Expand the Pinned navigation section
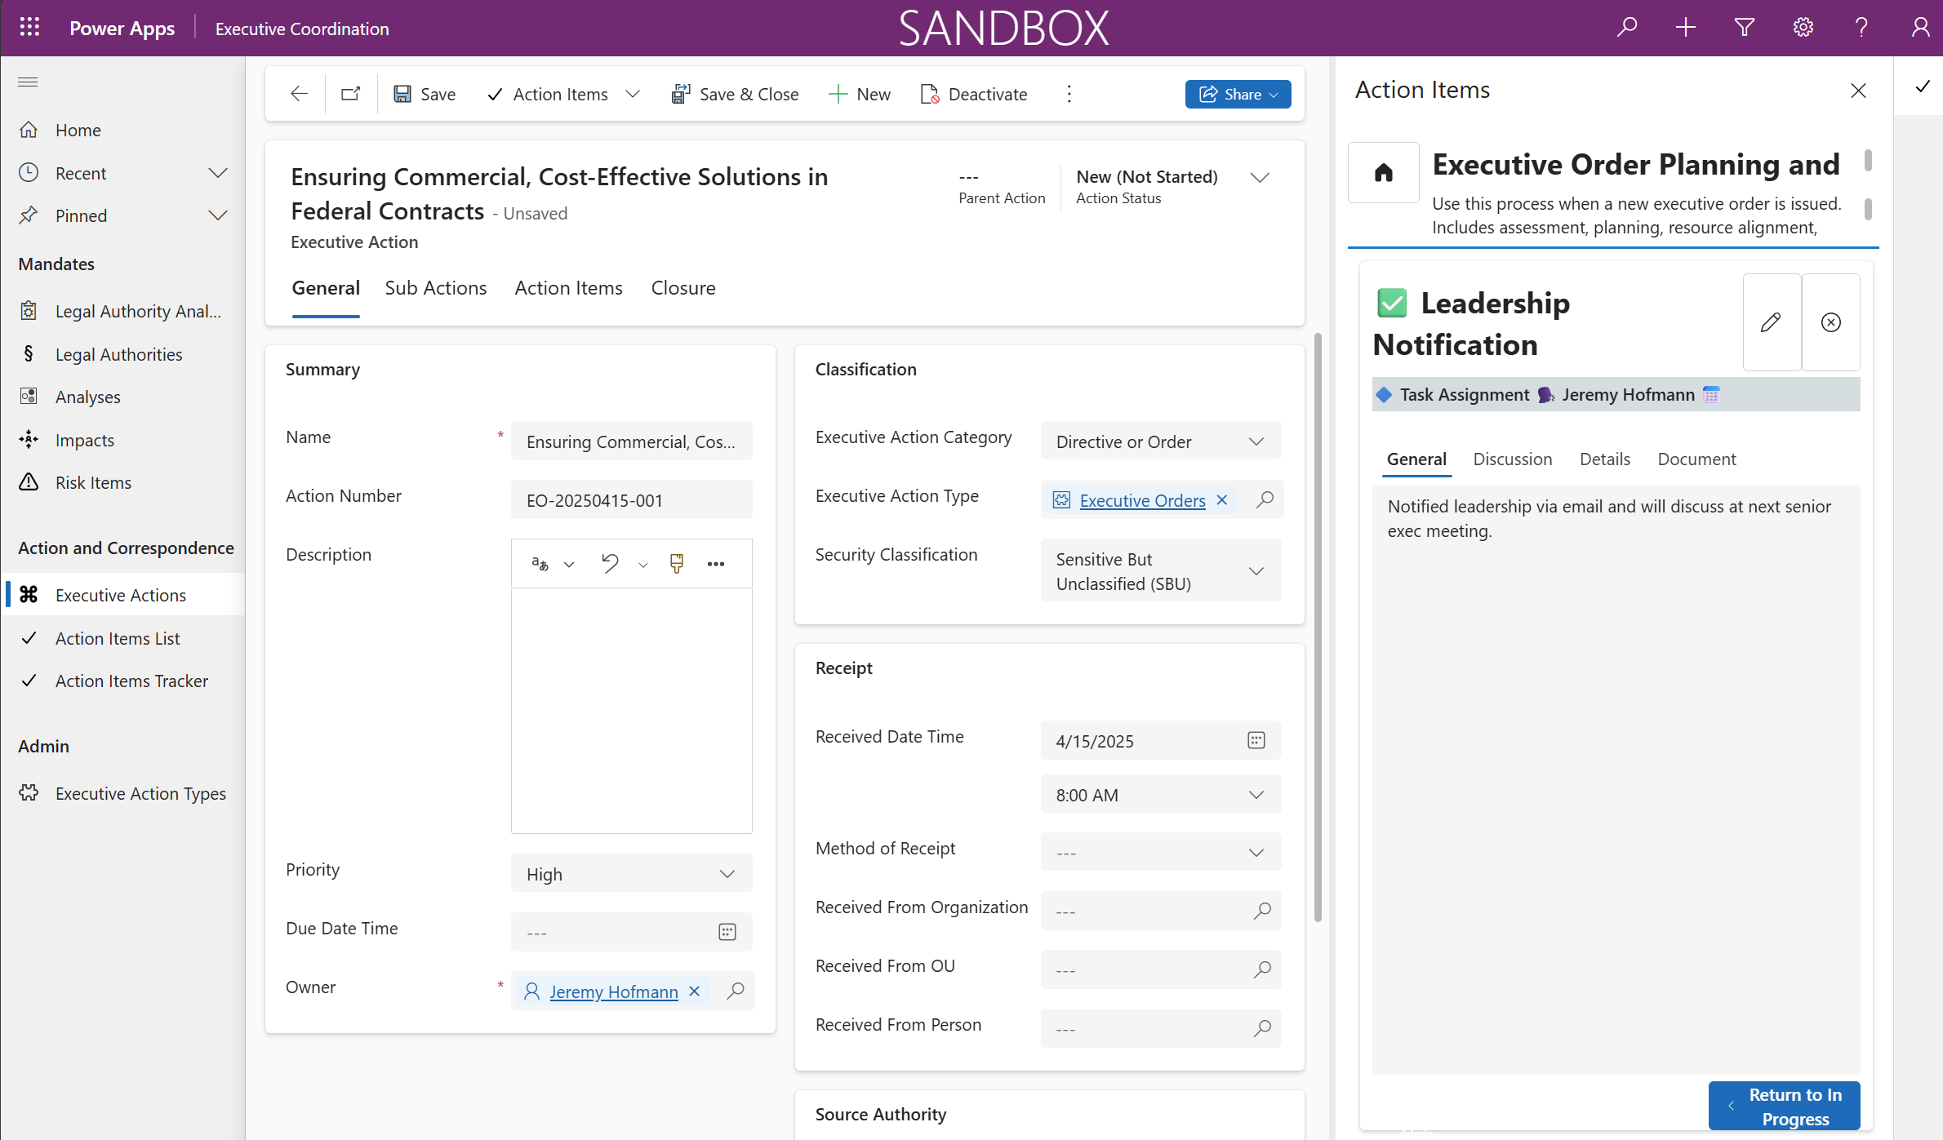This screenshot has width=1943, height=1140. pyautogui.click(x=217, y=215)
